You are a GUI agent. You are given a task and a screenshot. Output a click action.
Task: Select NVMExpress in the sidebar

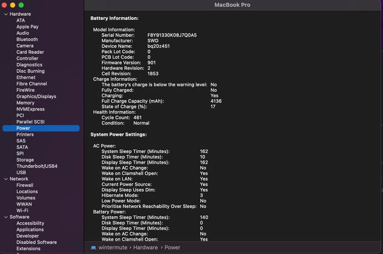point(31,109)
